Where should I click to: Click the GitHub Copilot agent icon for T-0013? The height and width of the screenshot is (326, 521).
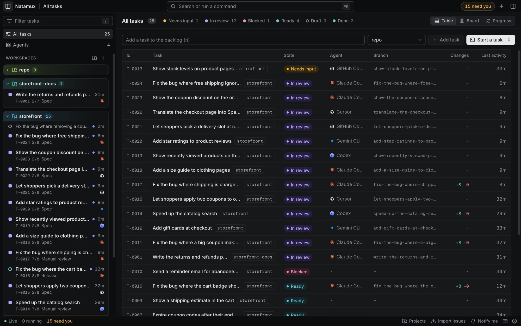pos(332,69)
